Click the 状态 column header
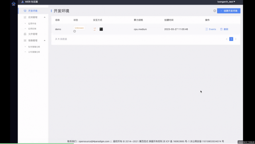The height and width of the screenshot is (144, 255). (x=76, y=20)
